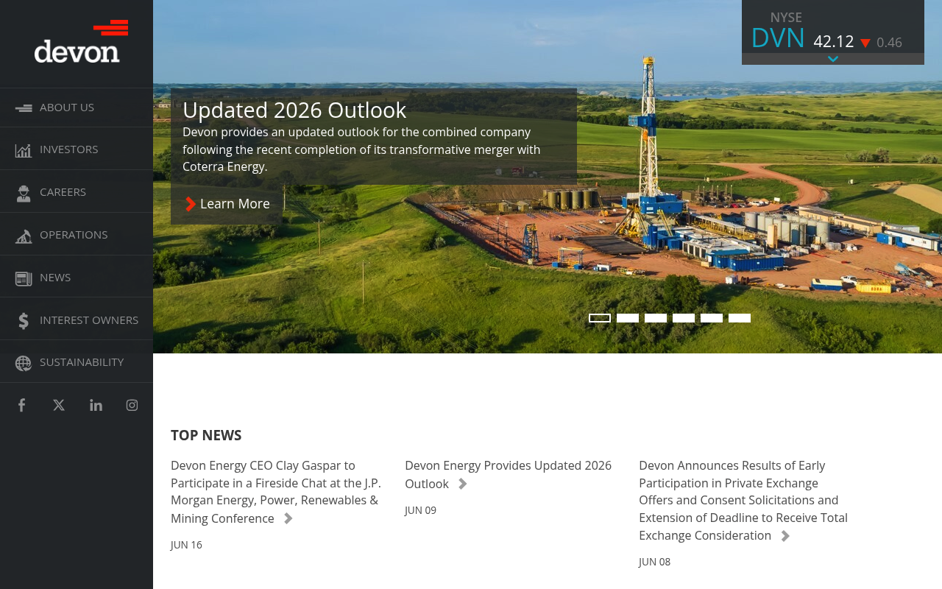The width and height of the screenshot is (942, 589).
Task: Click the arrow after Exchange Offers headline
Action: click(785, 536)
